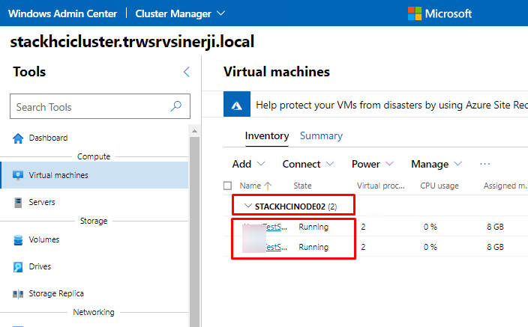
Task: Open the first running VM link
Action: coord(276,227)
